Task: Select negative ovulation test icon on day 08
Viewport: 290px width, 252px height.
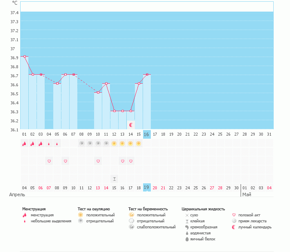Action: [x=81, y=144]
